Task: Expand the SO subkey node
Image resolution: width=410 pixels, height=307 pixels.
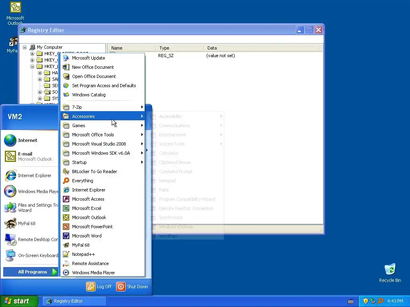Action: pyautogui.click(x=40, y=92)
